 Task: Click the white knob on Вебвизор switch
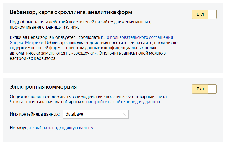(212, 14)
